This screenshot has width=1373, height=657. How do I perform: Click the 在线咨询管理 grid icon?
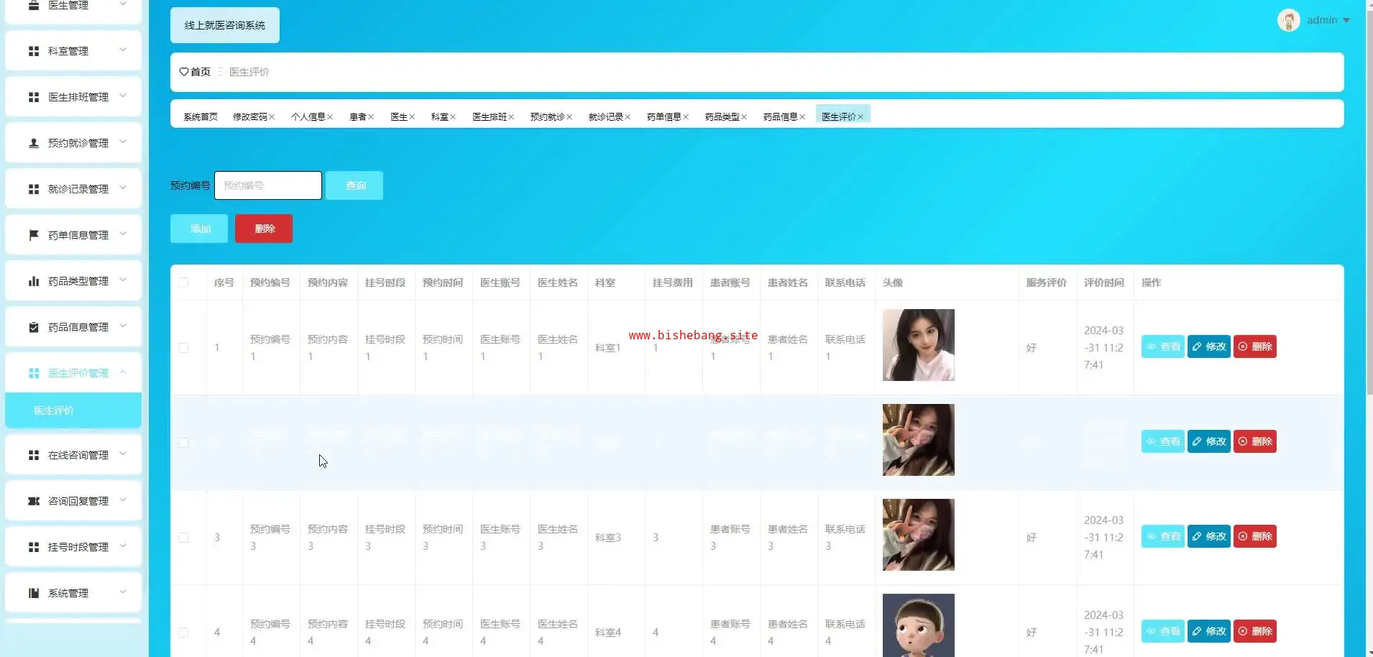click(x=34, y=455)
